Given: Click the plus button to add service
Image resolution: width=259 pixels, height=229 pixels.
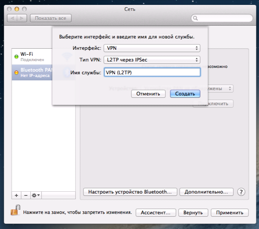Looking at the screenshot, I should 16,195.
